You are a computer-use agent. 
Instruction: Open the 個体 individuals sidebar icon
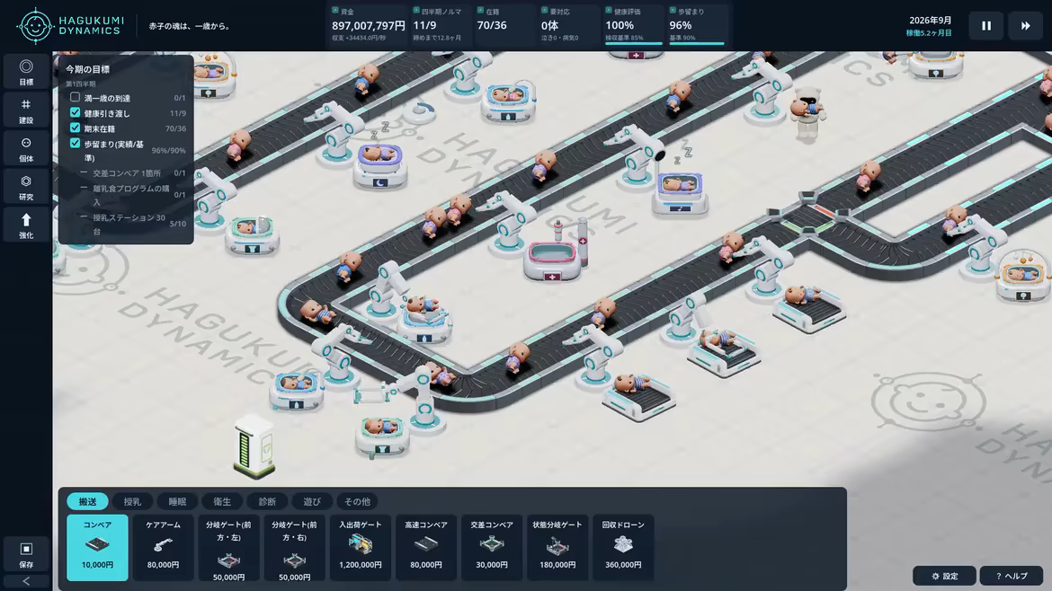[25, 149]
